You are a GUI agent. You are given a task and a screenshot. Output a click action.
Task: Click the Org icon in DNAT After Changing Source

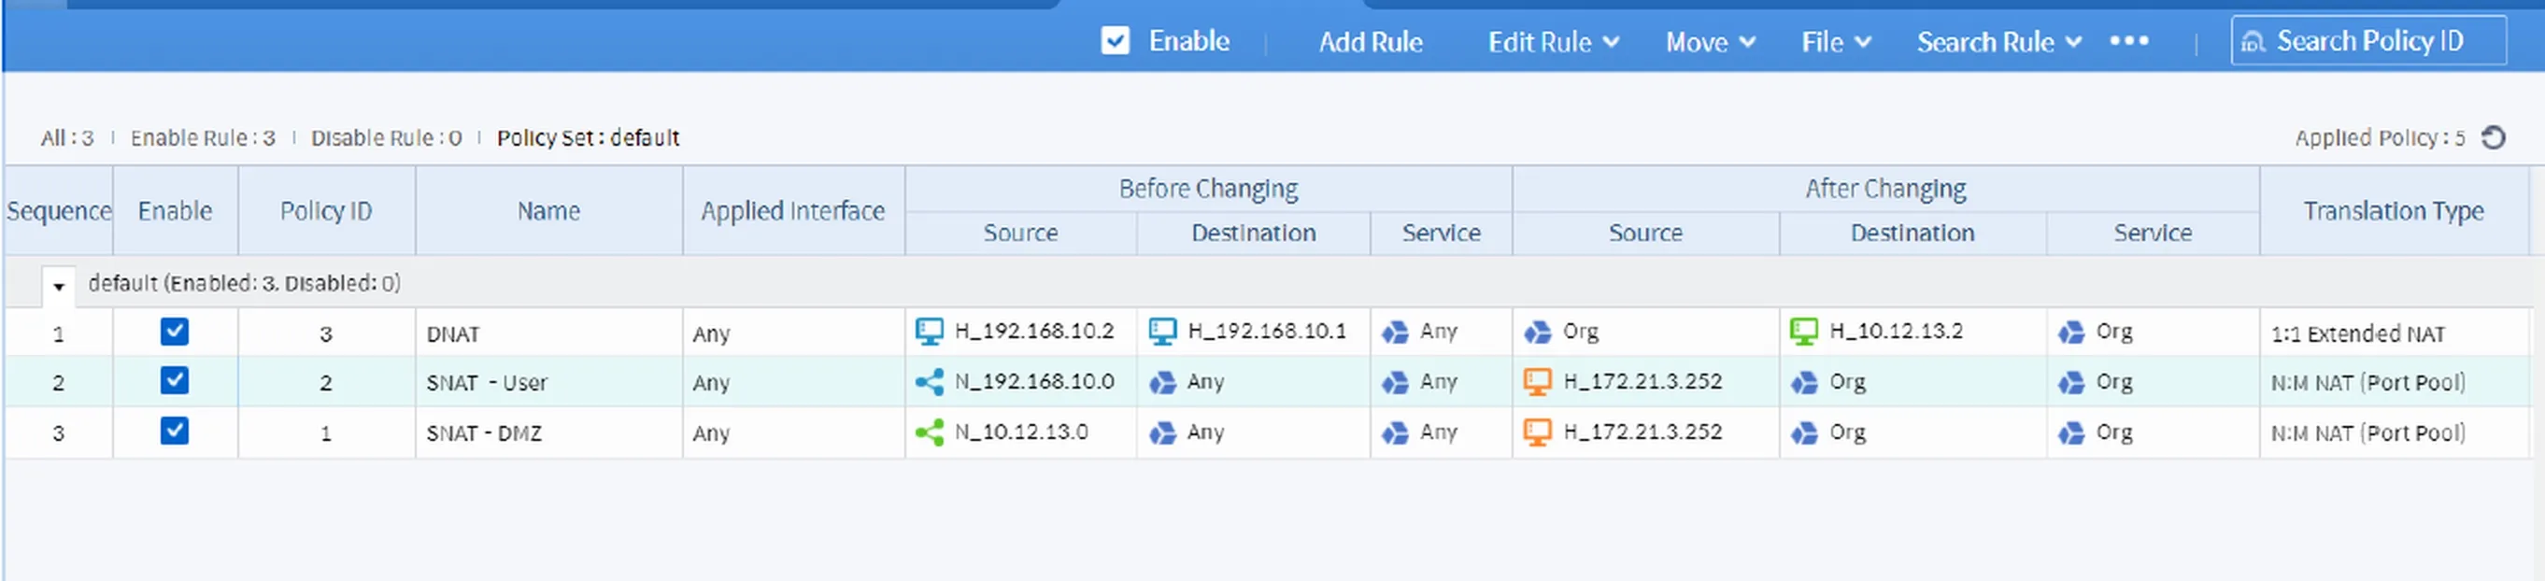coord(1536,332)
